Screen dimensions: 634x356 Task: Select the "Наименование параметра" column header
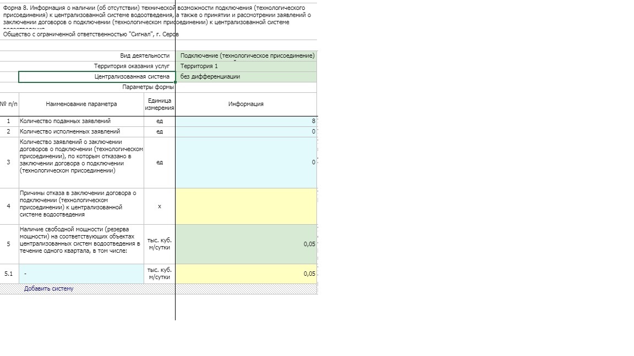(x=81, y=104)
